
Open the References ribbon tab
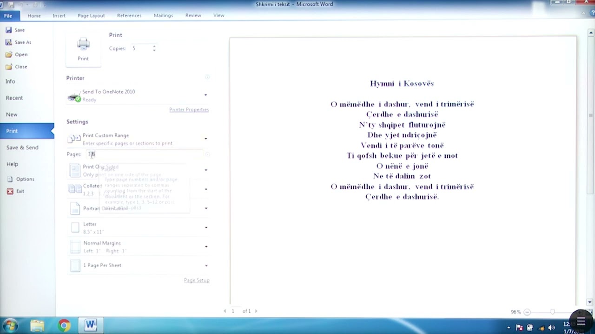129,15
